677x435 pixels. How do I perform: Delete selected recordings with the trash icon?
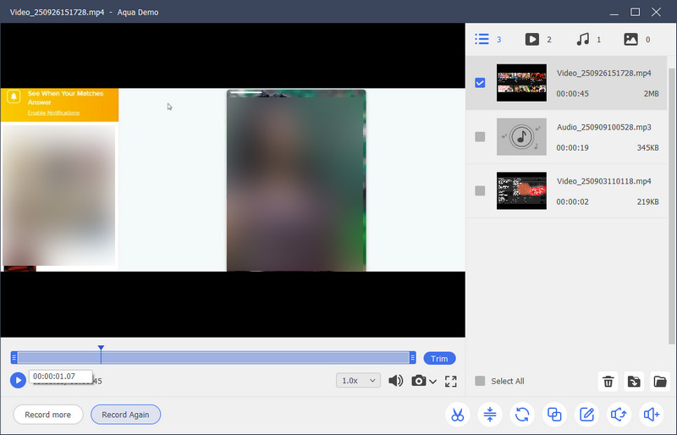(x=608, y=382)
